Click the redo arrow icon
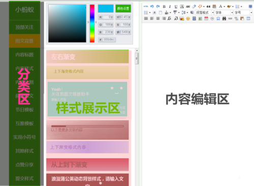The width and height of the screenshot is (254, 186). click(x=158, y=7)
